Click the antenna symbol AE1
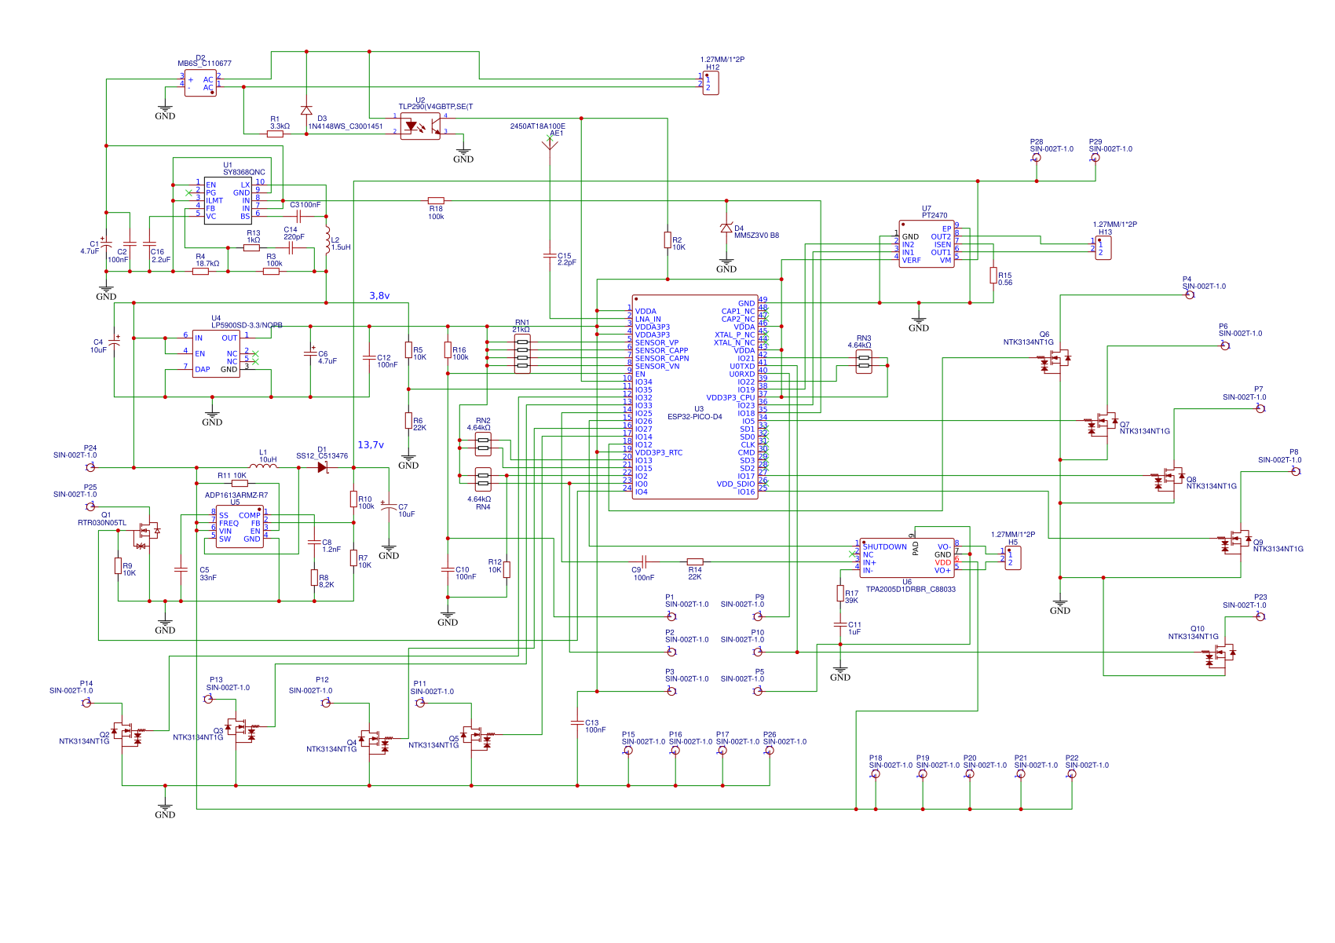This screenshot has width=1335, height=943. tap(550, 144)
